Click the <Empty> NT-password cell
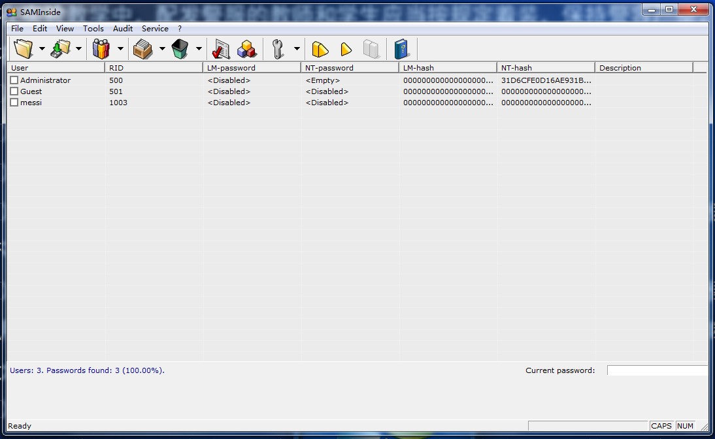Screen dimensions: 715x439 coord(322,80)
